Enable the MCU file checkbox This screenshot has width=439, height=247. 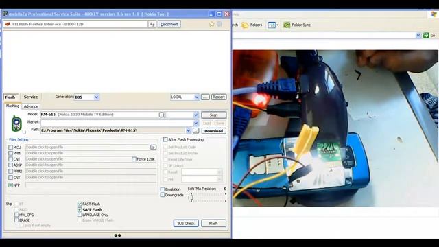click(x=11, y=148)
